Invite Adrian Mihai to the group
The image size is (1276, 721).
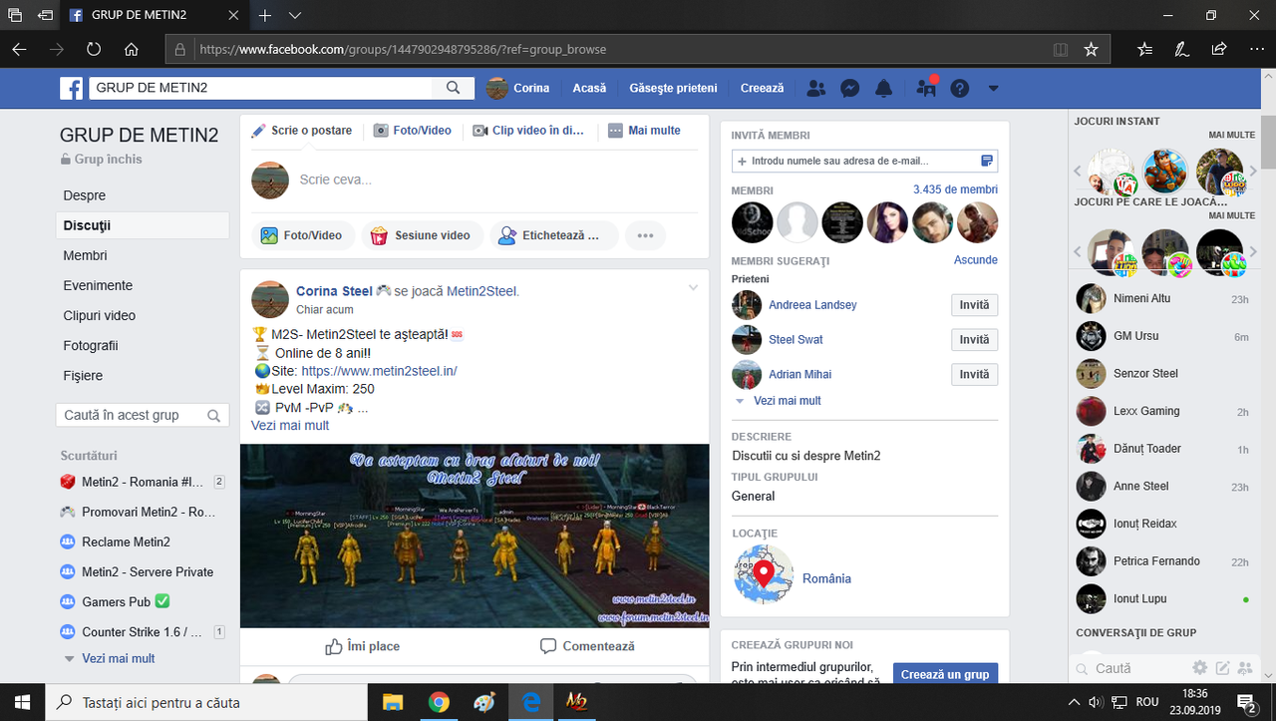coord(974,375)
